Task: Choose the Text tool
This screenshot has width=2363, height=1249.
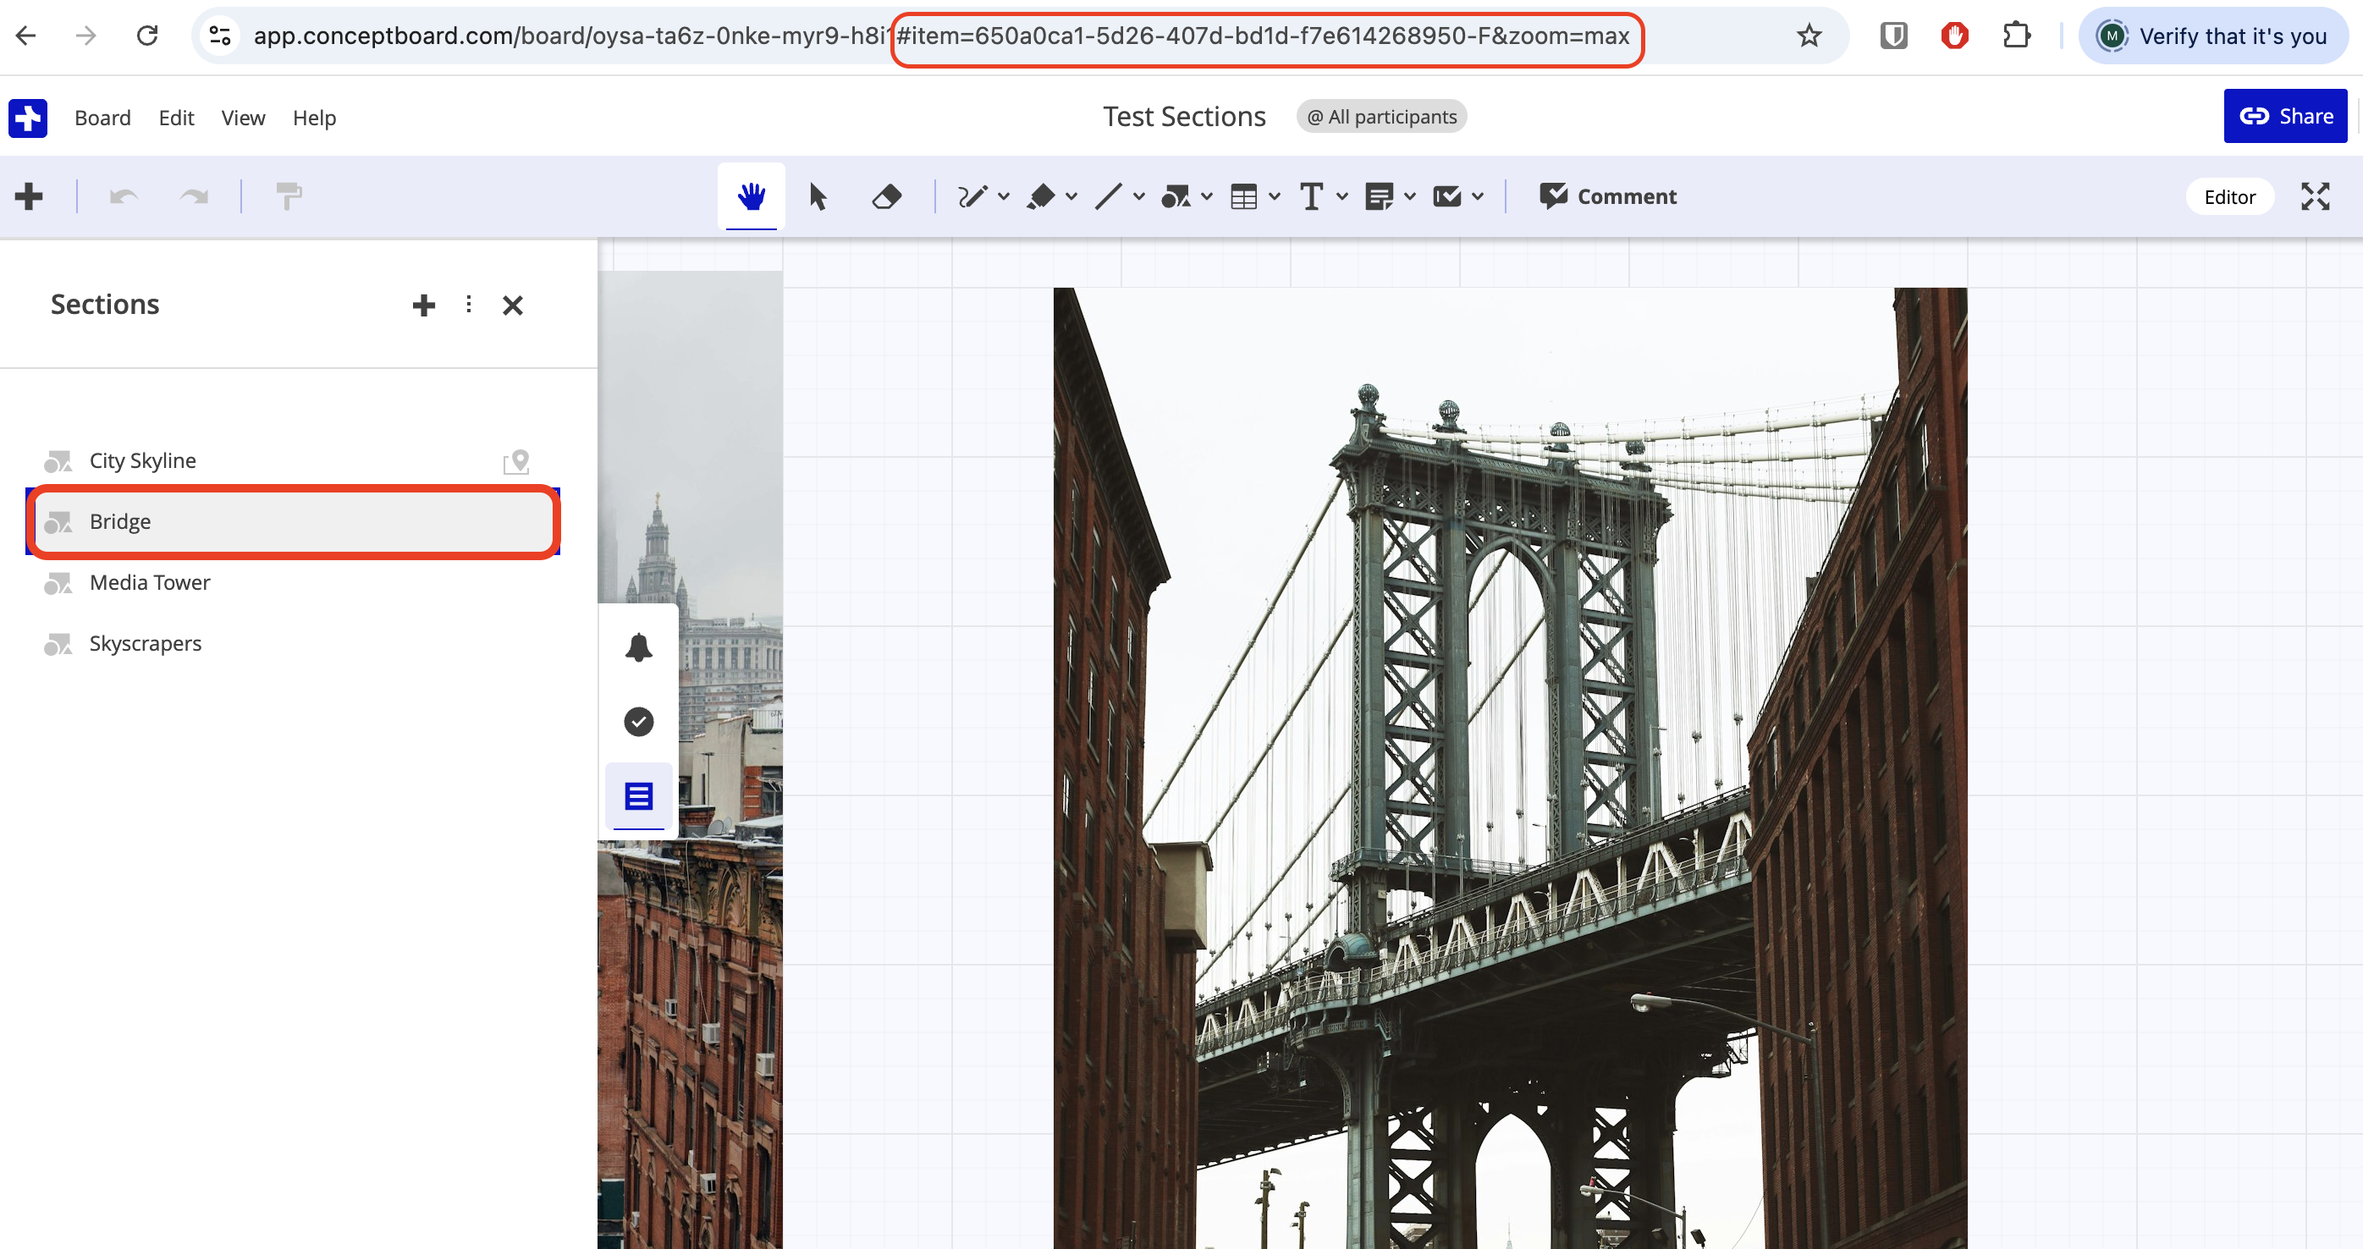Action: click(1312, 195)
